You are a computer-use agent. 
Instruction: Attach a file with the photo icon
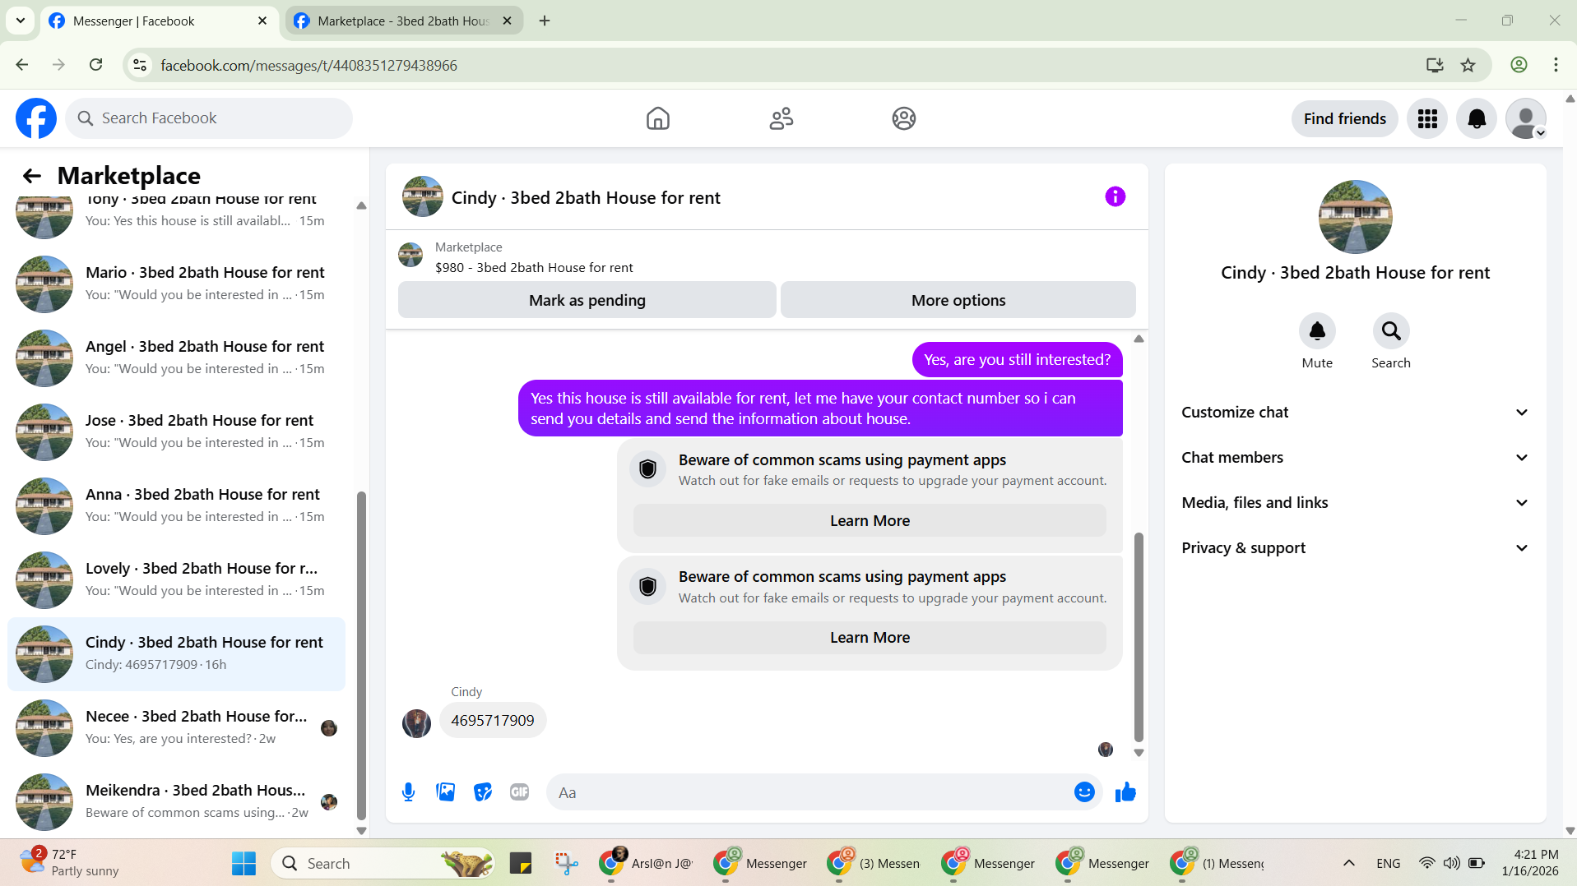click(445, 792)
